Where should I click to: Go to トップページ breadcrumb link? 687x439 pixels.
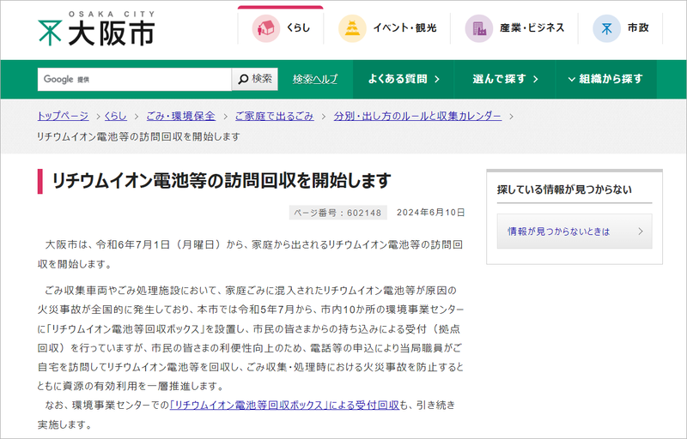(63, 116)
